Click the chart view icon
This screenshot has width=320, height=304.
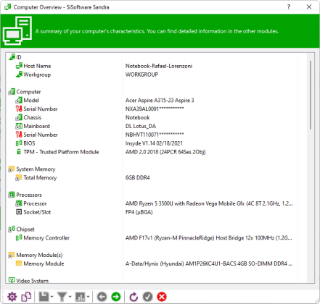[x=80, y=297]
